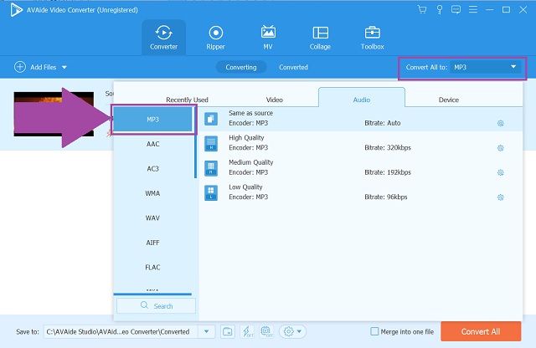
Task: Select the High Quality preset icon
Action: (211, 143)
